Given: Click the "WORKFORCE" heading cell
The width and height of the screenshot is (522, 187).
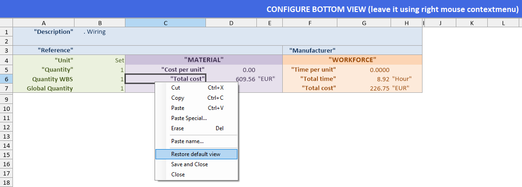Looking at the screenshot, I should [352, 60].
